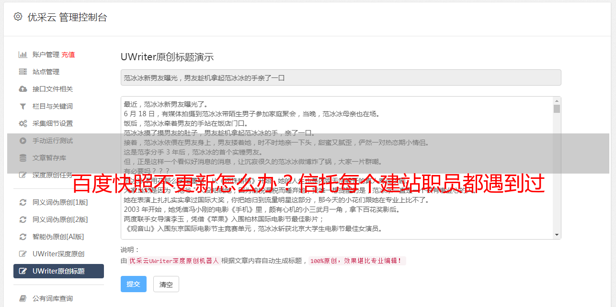Go to UWriter深度原创 page
This screenshot has height=307, width=616.
(x=58, y=254)
